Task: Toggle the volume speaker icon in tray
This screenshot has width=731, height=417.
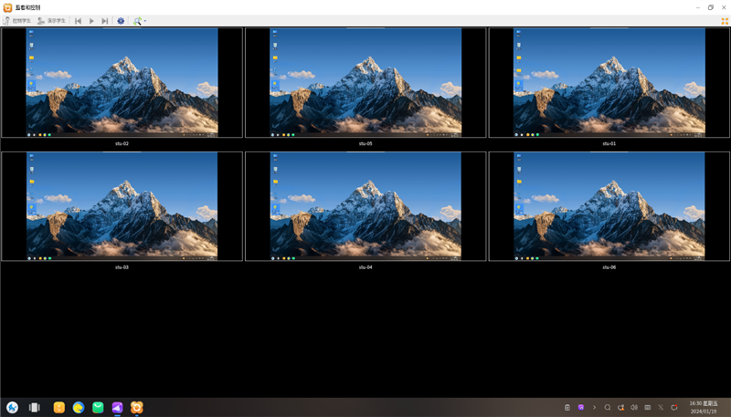Action: 634,408
